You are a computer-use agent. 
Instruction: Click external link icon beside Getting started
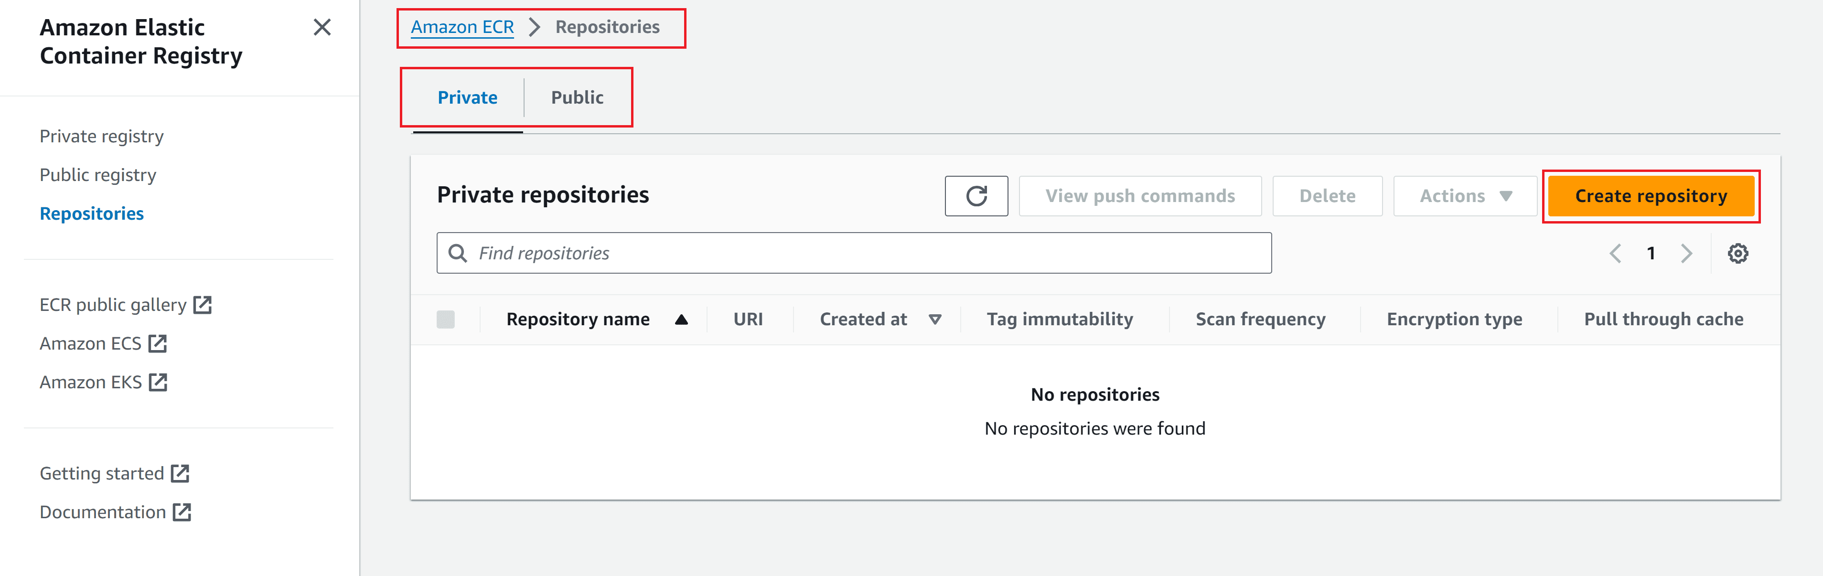click(x=181, y=473)
